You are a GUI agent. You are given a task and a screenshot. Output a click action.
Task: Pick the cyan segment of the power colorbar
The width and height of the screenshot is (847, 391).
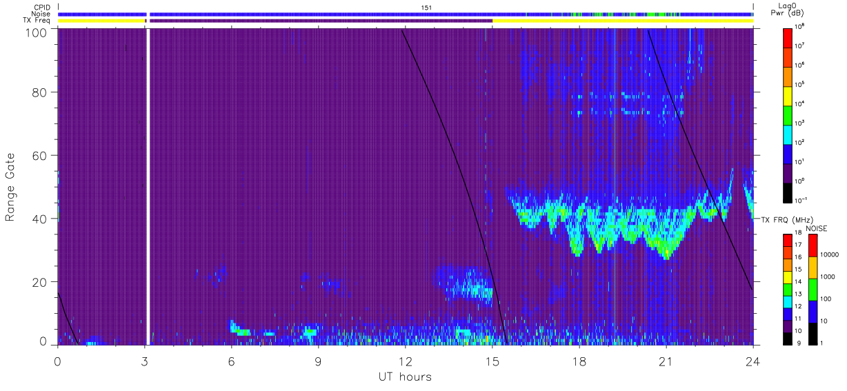789,133
